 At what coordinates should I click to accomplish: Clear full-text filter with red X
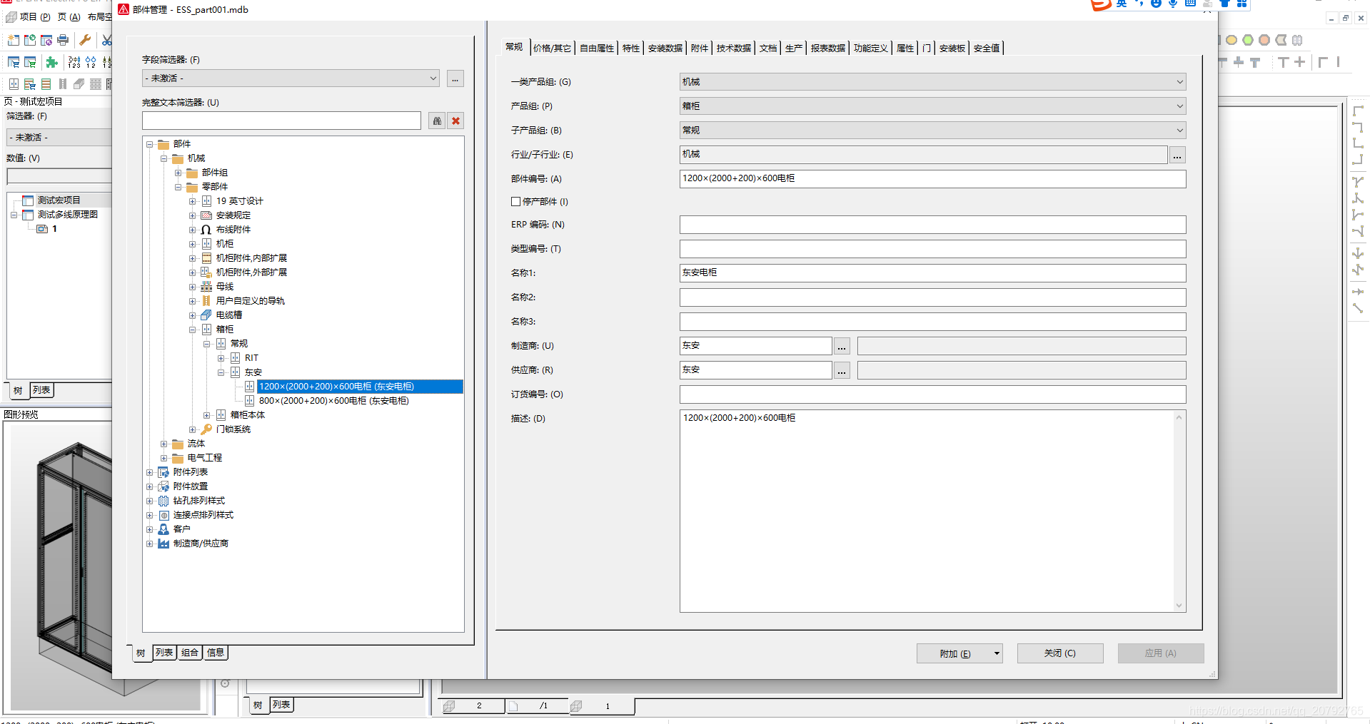pyautogui.click(x=455, y=121)
